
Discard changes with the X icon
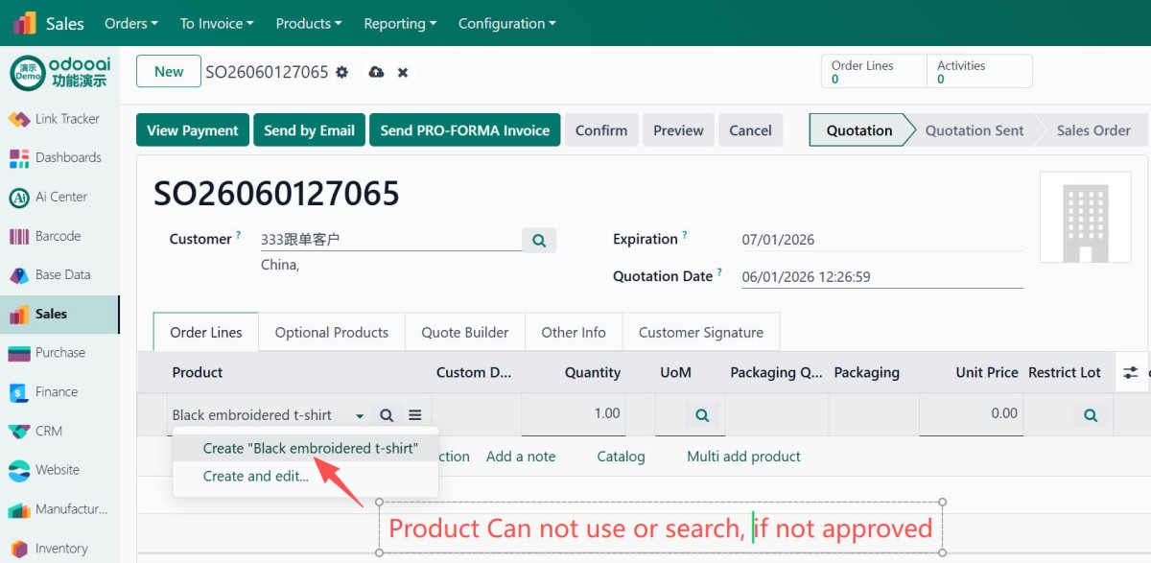click(x=403, y=72)
